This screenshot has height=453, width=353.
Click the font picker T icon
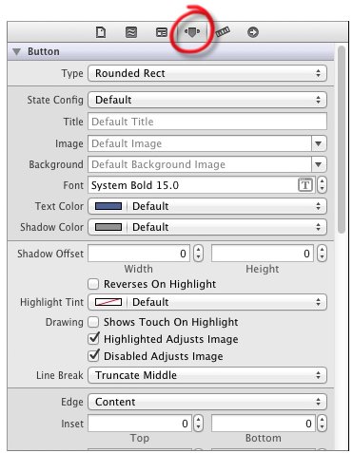[305, 185]
